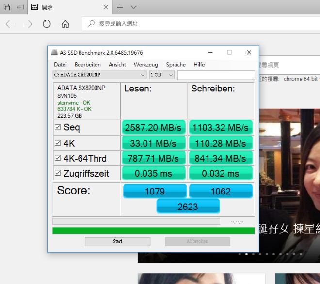
Task: Show tabs you've set aside icon
Action: (6, 7)
